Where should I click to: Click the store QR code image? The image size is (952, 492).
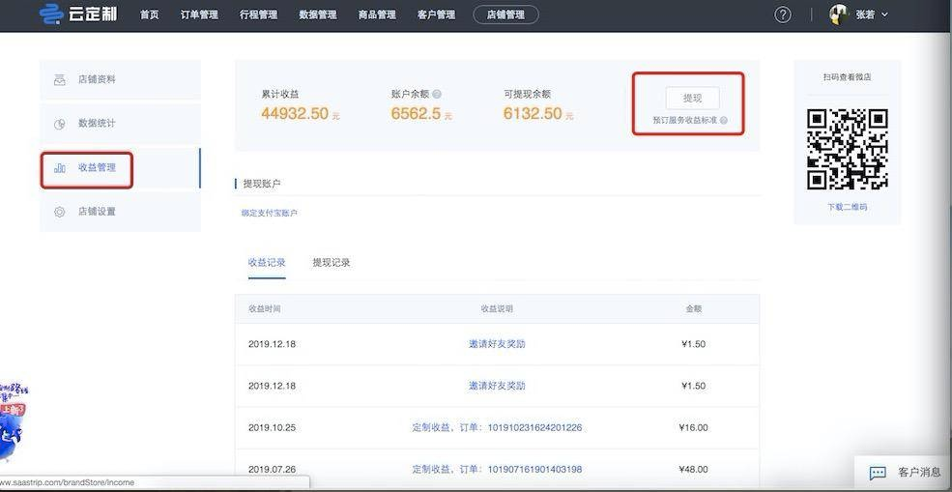coord(847,148)
